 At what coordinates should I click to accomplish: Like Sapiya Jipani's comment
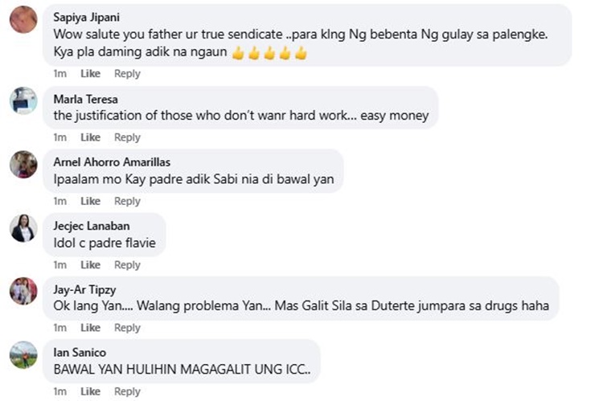click(90, 73)
